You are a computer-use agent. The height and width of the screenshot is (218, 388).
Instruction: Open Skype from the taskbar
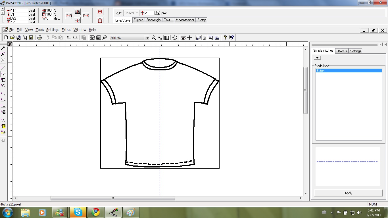(x=78, y=212)
